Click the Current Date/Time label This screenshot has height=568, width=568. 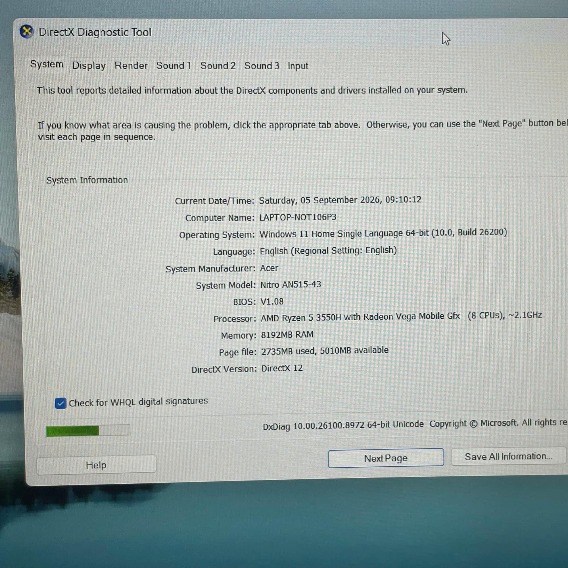tap(215, 201)
